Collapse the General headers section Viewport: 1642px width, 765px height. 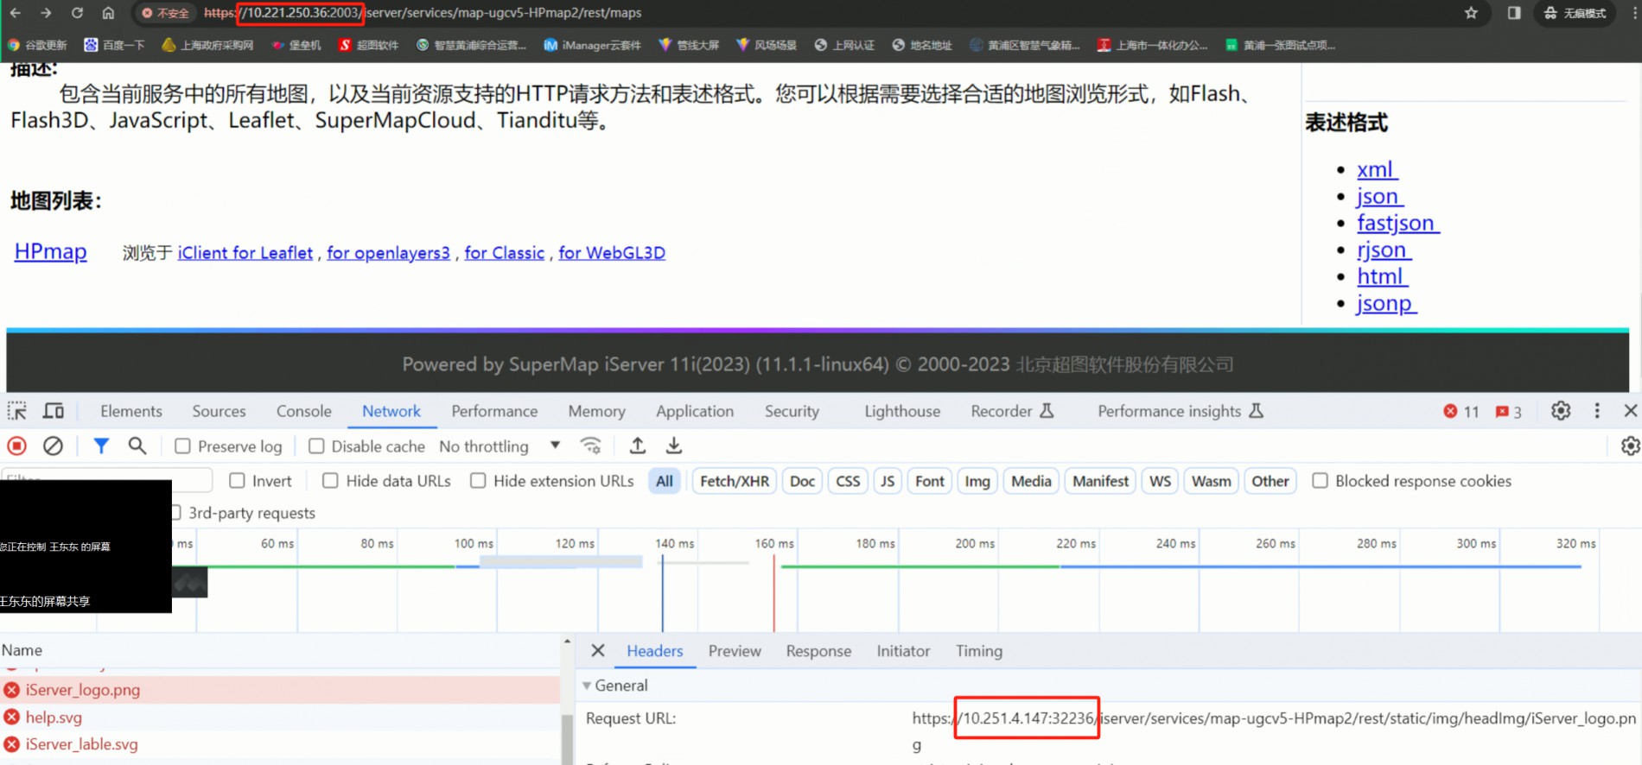(587, 686)
